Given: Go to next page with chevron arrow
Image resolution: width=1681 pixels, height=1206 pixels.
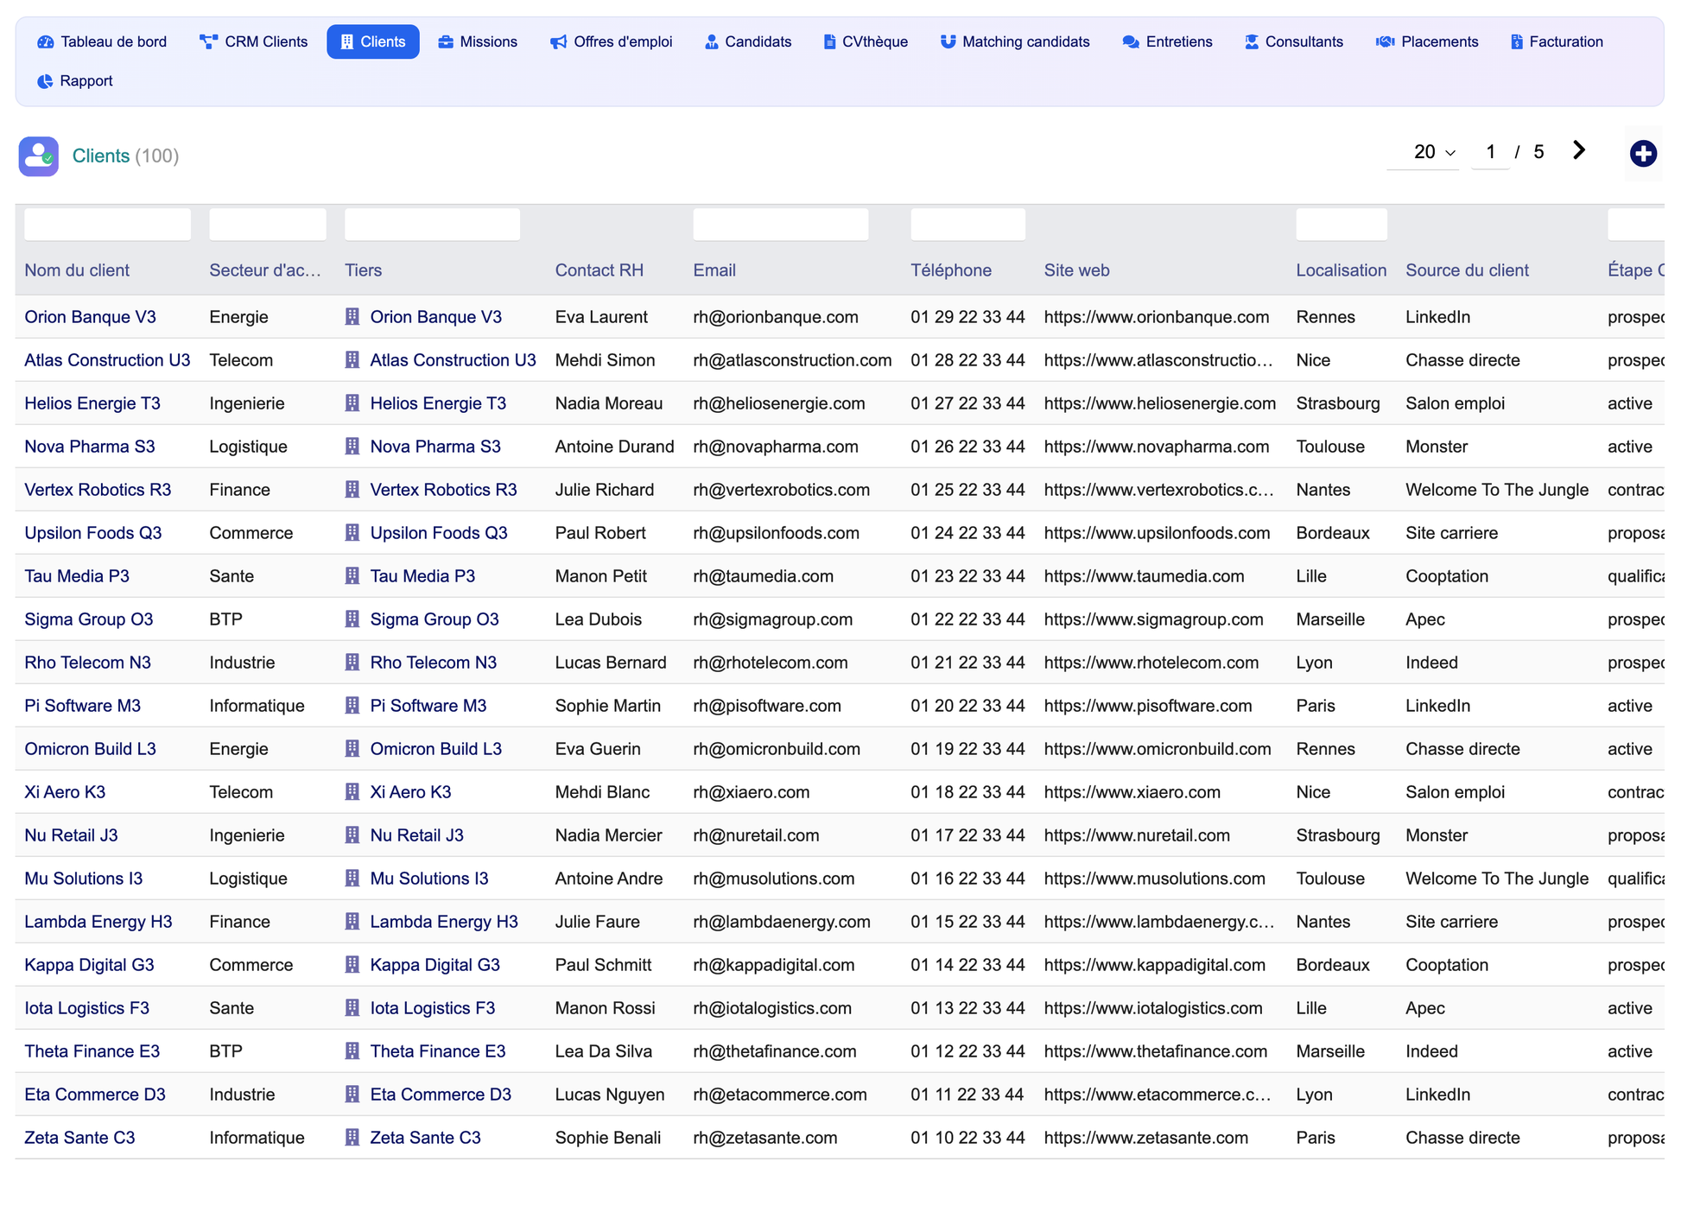Looking at the screenshot, I should tap(1579, 150).
